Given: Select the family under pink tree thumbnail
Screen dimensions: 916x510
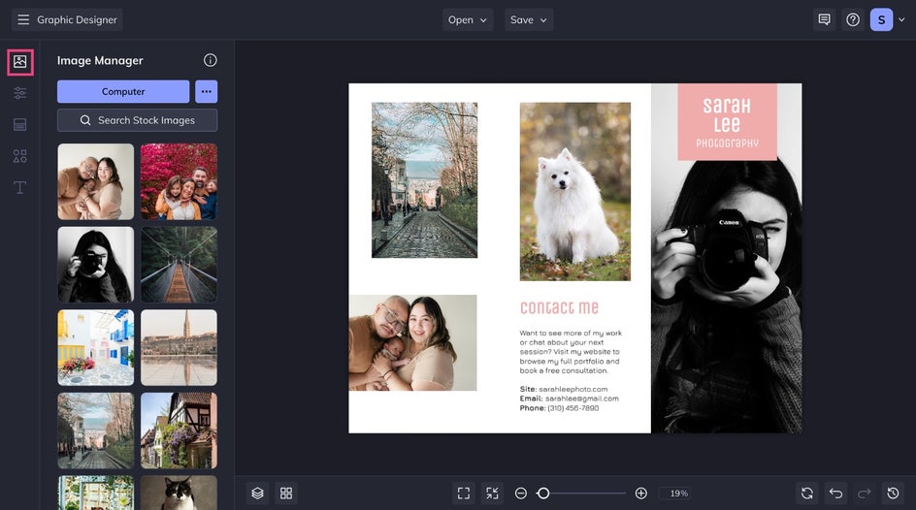Looking at the screenshot, I should (179, 181).
